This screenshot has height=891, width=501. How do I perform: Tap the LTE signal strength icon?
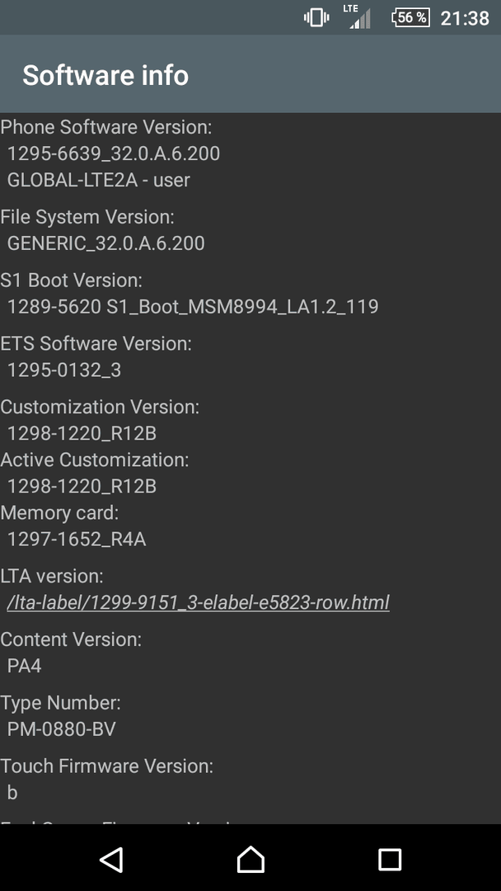click(x=357, y=16)
